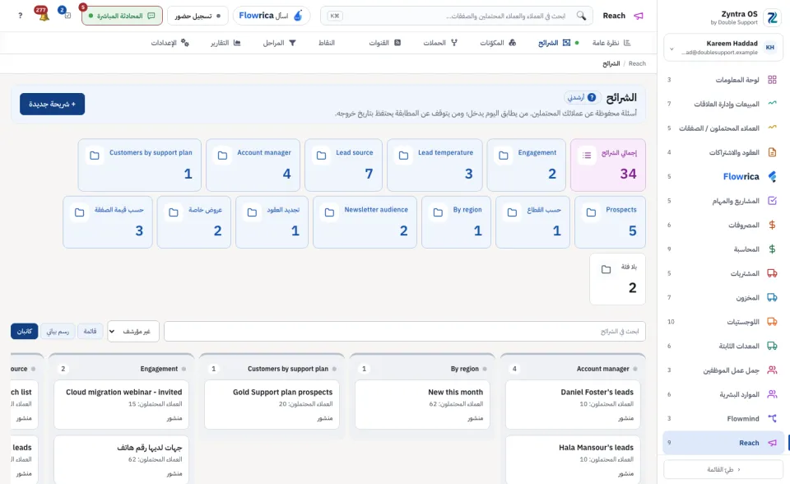Toggle تسجيل حضور check-in status

tap(197, 16)
